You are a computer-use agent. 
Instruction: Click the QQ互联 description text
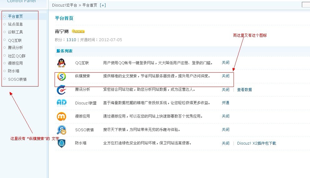[x=158, y=63]
